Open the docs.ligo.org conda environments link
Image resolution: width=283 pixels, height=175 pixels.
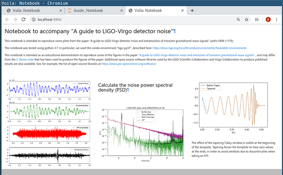point(199,48)
